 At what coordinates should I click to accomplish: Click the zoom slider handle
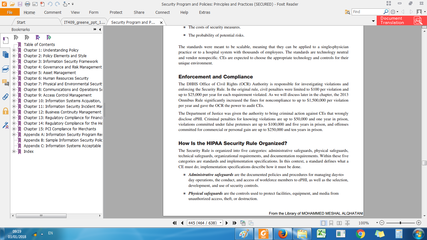point(400,223)
